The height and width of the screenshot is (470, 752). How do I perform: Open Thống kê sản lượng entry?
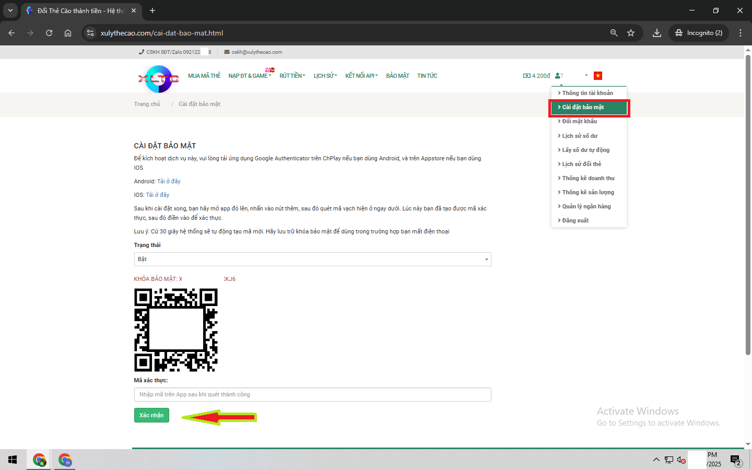[x=589, y=192]
